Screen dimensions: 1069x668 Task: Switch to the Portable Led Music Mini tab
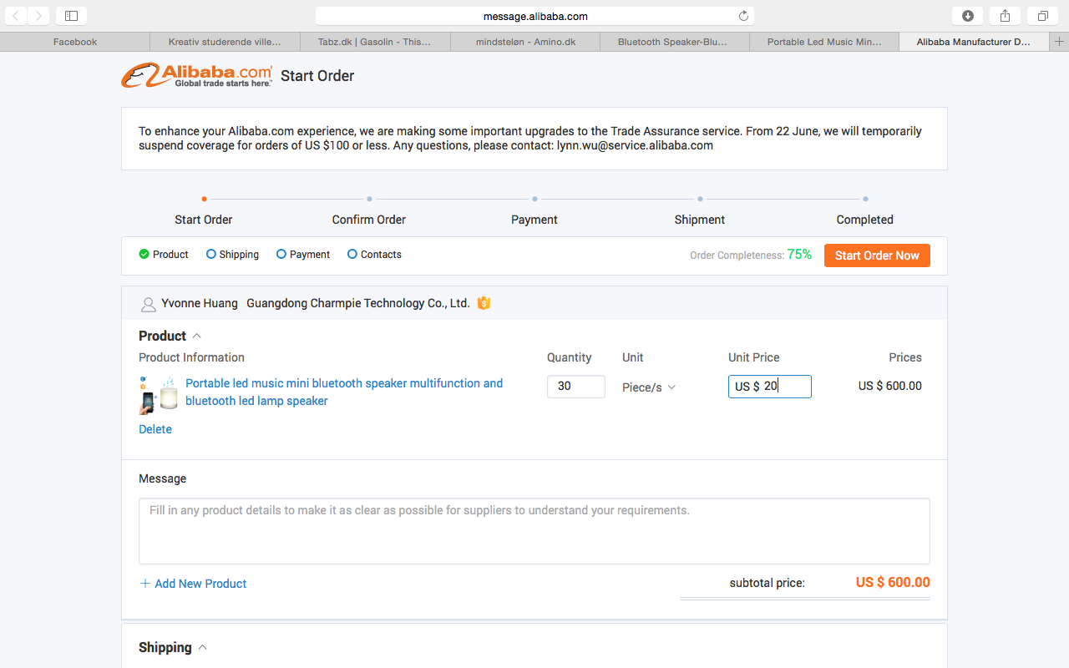(x=824, y=42)
